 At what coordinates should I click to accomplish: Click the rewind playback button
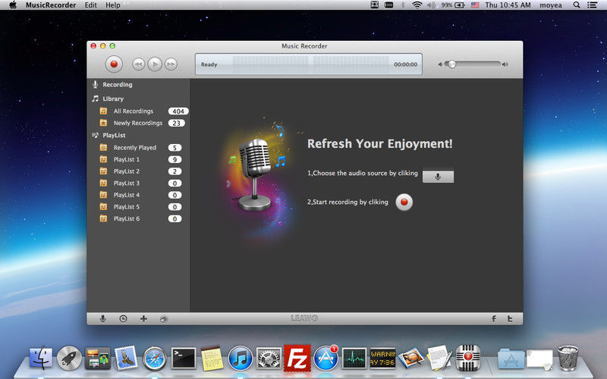click(x=139, y=64)
